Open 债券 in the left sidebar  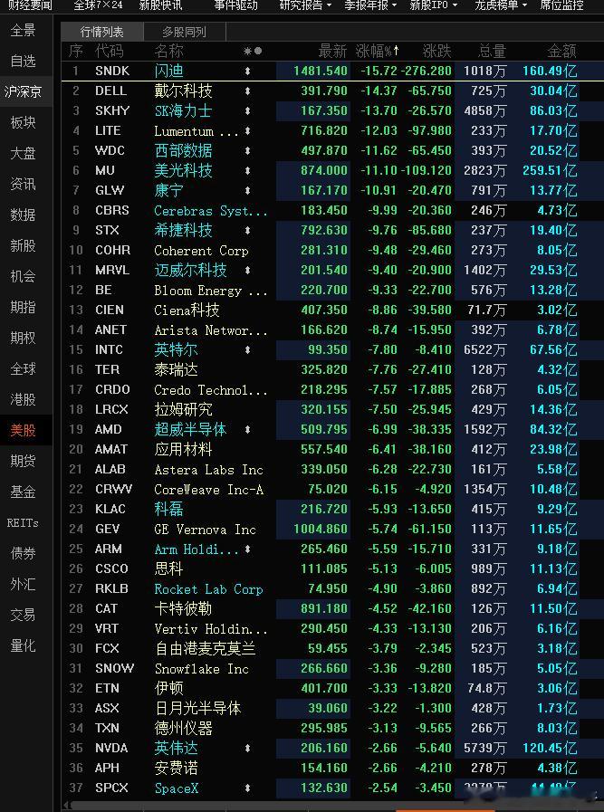(24, 554)
